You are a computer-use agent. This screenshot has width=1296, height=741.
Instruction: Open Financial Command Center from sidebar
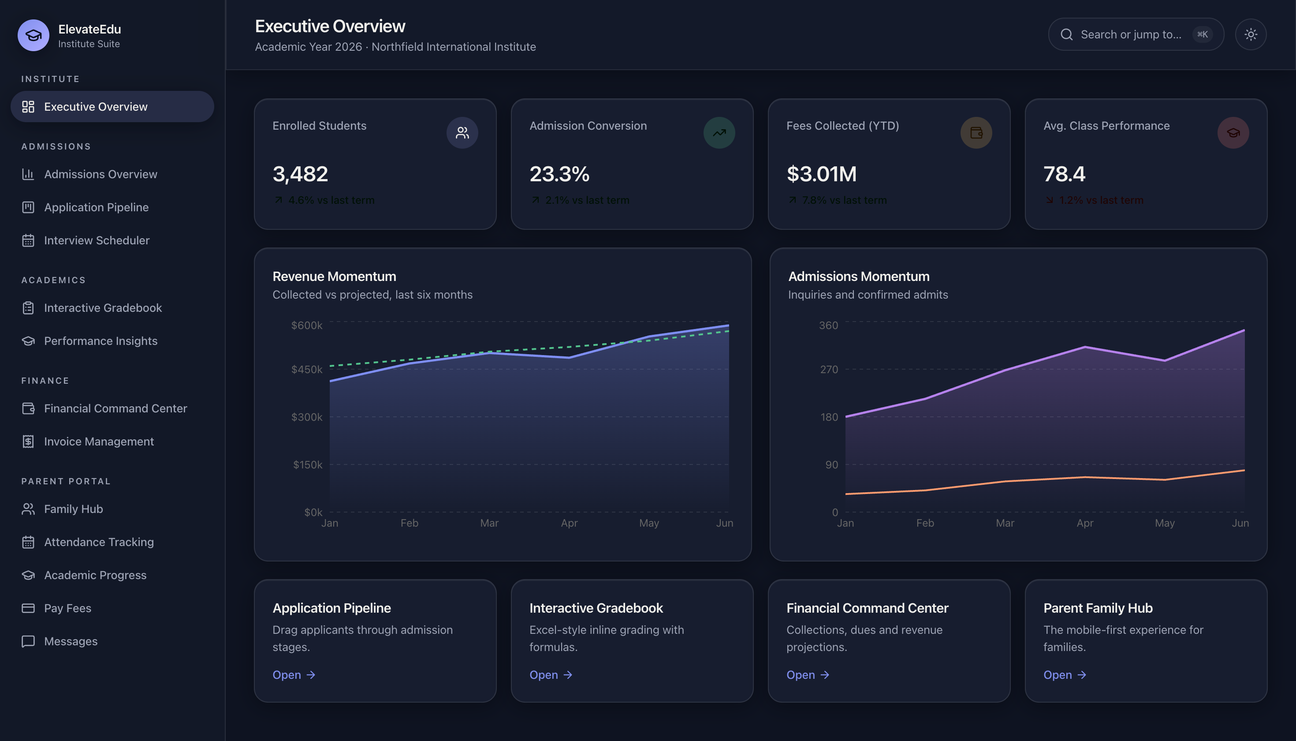112,408
